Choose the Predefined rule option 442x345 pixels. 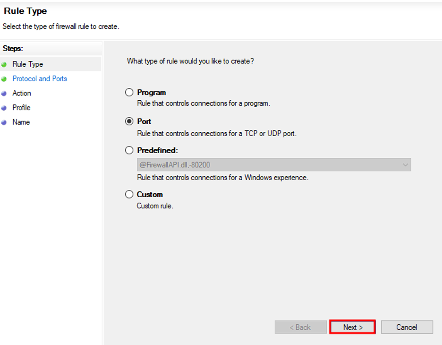click(129, 150)
